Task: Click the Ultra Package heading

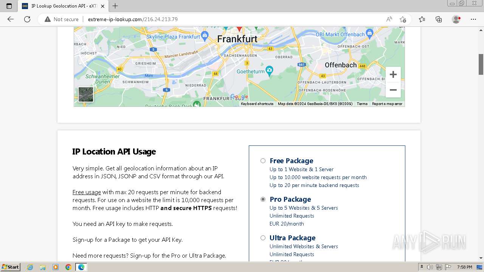Action: click(293, 238)
